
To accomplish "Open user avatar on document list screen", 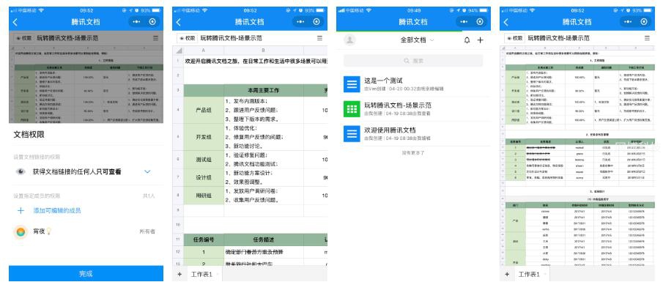I will (349, 40).
